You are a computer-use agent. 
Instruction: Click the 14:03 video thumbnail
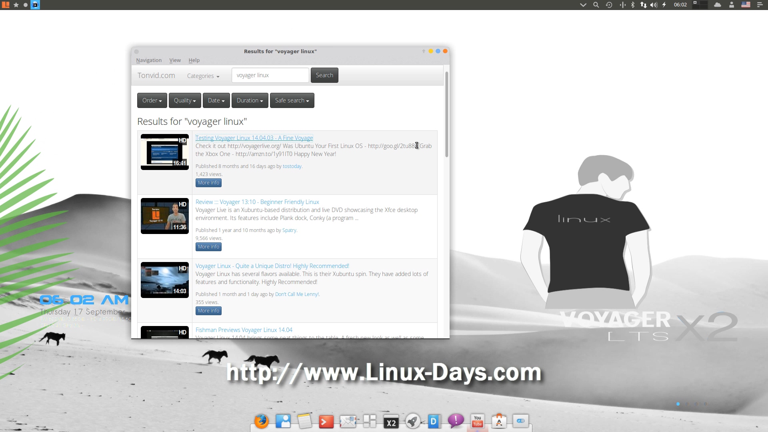[x=165, y=280]
